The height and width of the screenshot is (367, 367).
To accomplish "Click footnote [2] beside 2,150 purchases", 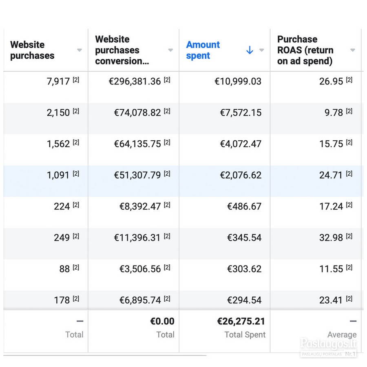I will pyautogui.click(x=76, y=111).
